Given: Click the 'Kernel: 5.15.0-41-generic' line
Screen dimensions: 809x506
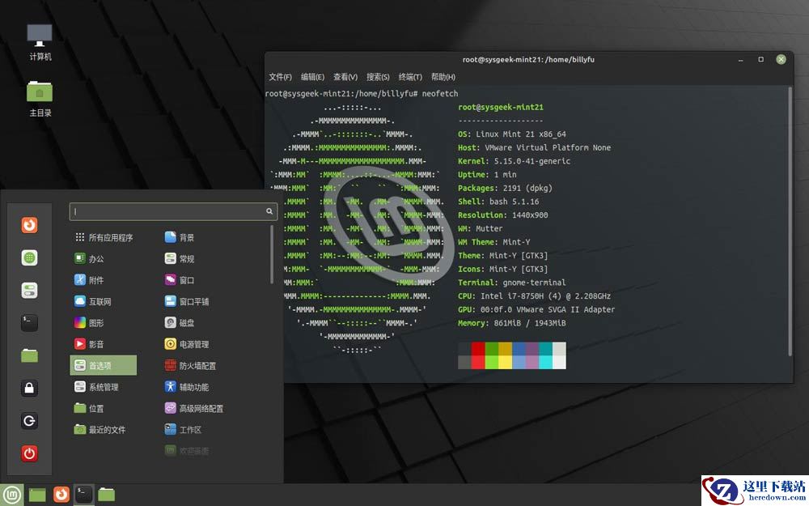Looking at the screenshot, I should [514, 161].
